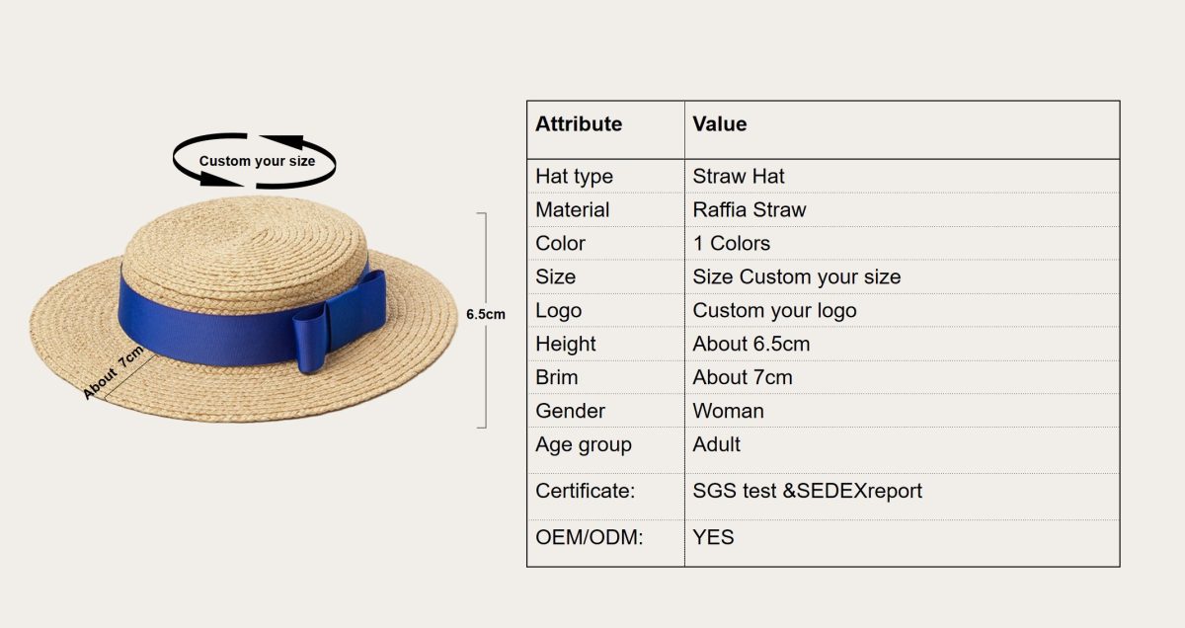Select the 'Custom your logo' value
This screenshot has height=628, width=1185.
point(774,311)
